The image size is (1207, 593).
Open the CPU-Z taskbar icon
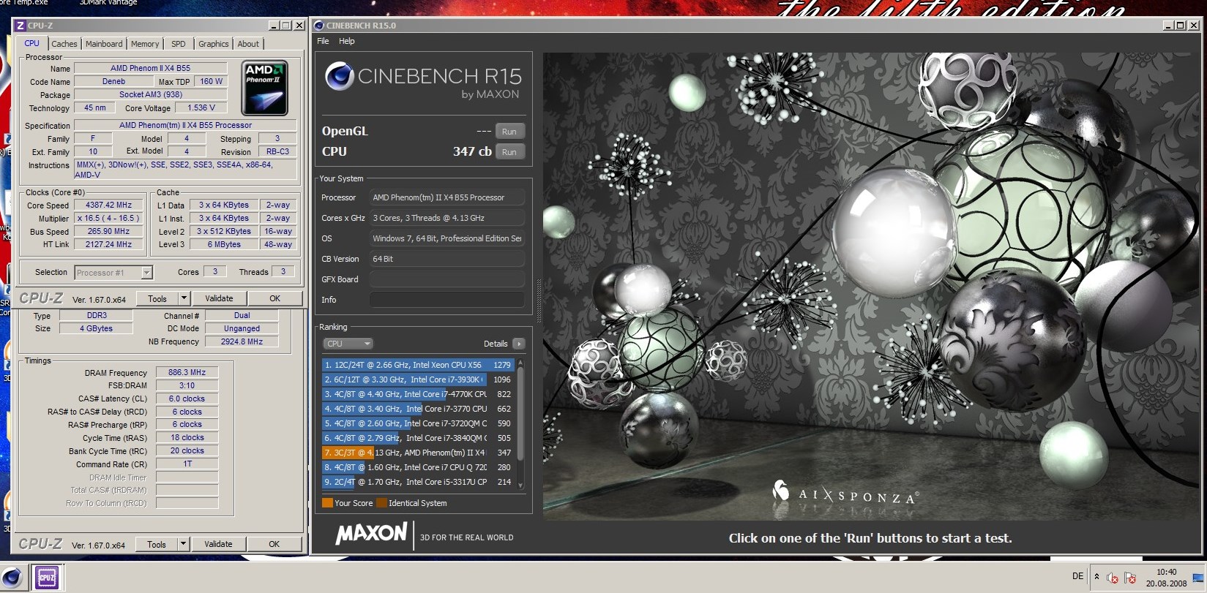click(48, 578)
